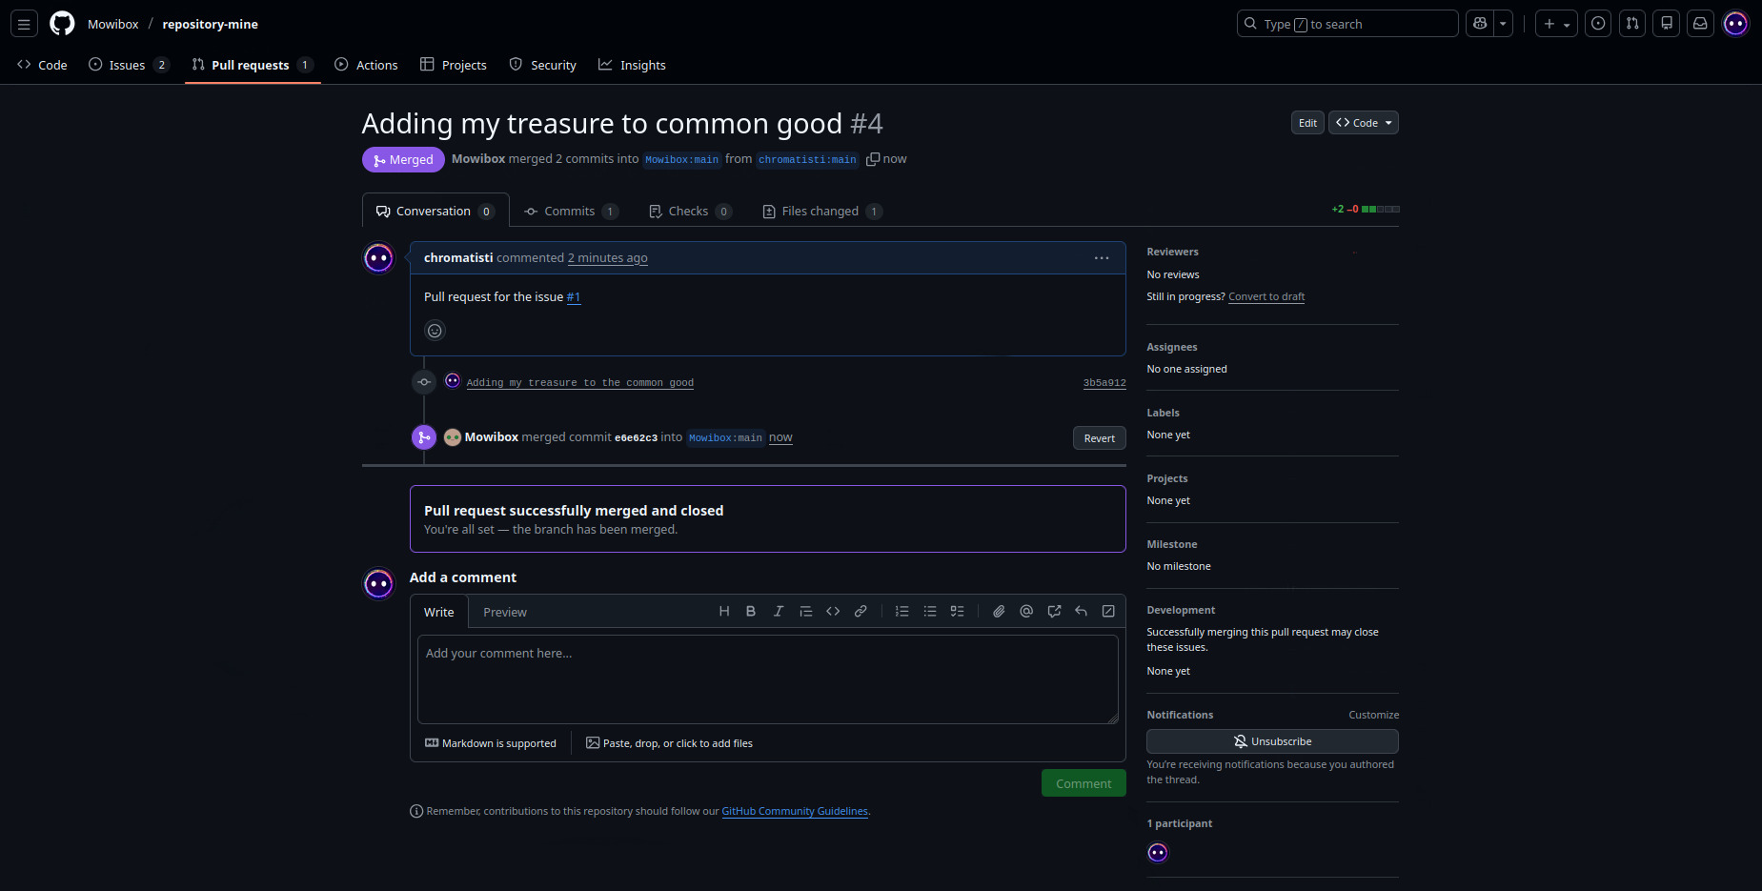Toggle Unsubscribe from notifications
1762x891 pixels.
(1272, 741)
